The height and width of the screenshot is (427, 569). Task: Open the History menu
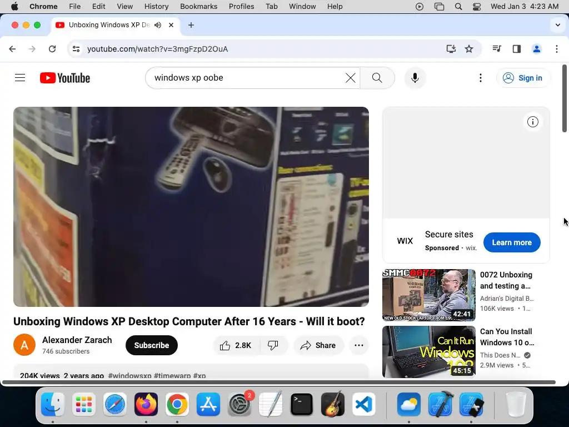coord(156,7)
